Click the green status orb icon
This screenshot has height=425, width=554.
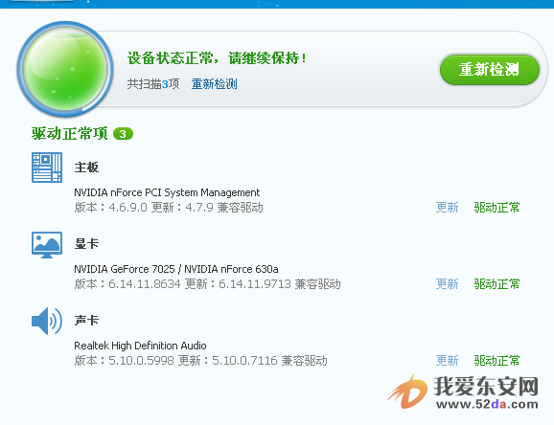65,69
